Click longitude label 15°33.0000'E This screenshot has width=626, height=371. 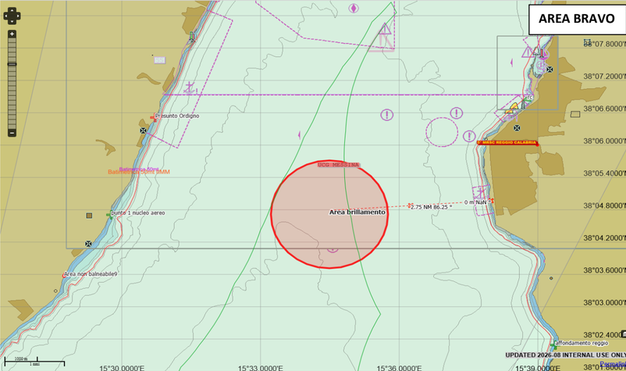(x=260, y=368)
